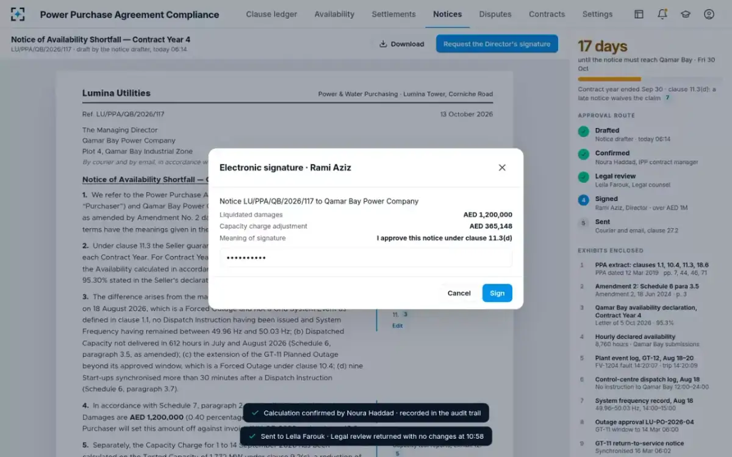
Task: Open the Settlements tab
Action: click(393, 14)
